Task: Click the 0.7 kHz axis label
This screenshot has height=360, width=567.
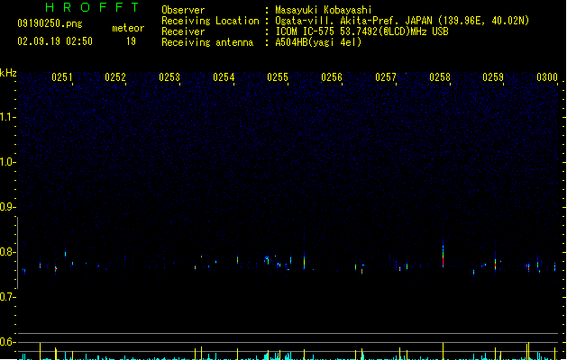Action: [x=7, y=297]
